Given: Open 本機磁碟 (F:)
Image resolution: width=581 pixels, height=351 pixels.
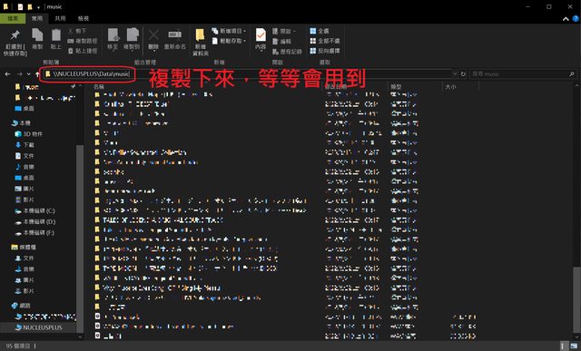Looking at the screenshot, I should point(34,232).
